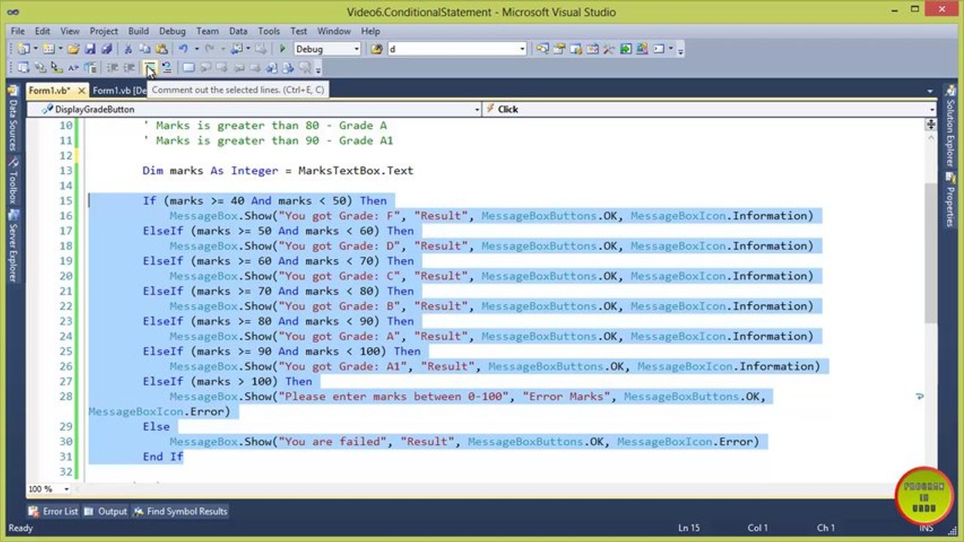
Task: Expand the Toolbox side panel
Action: [13, 181]
